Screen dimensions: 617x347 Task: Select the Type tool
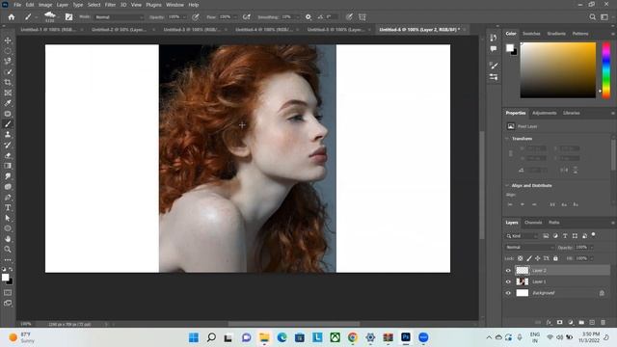(x=8, y=207)
